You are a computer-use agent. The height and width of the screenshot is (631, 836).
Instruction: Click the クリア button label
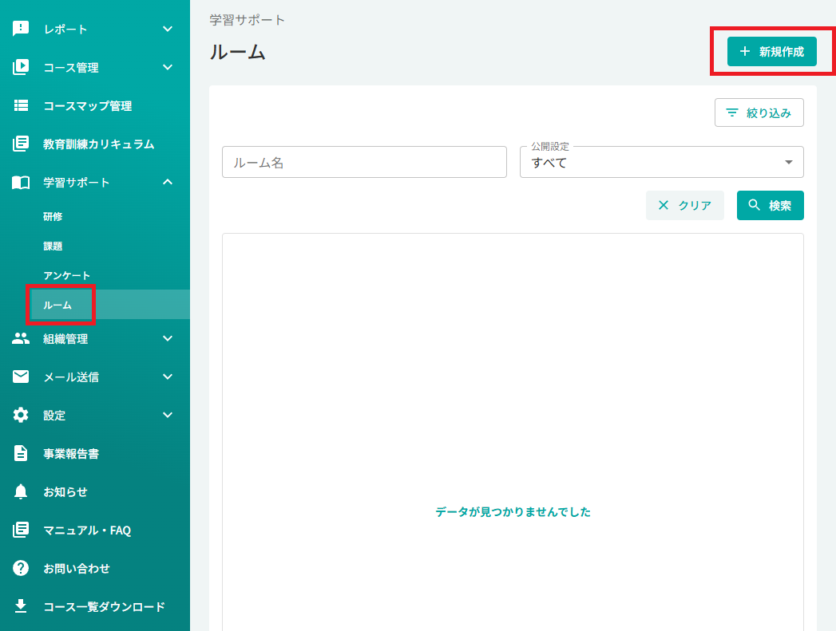(695, 206)
